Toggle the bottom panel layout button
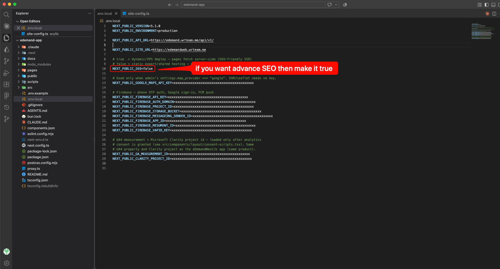This screenshot has height=269, width=500. tap(493, 5)
